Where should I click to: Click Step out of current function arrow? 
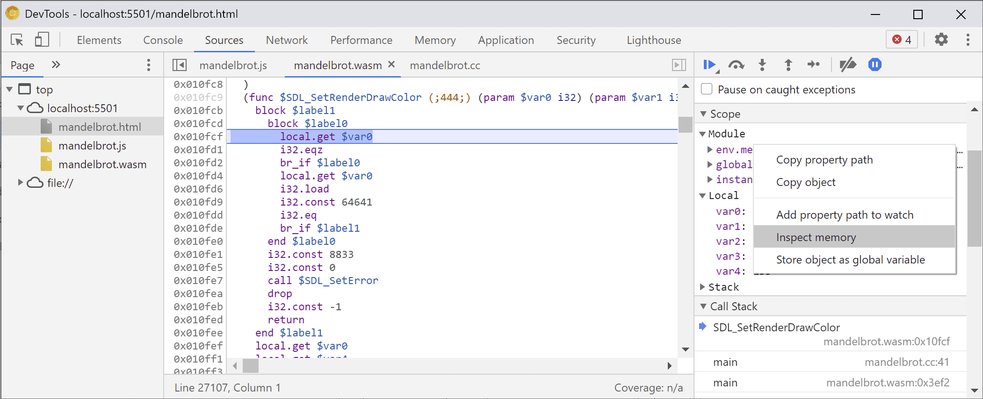pyautogui.click(x=788, y=65)
